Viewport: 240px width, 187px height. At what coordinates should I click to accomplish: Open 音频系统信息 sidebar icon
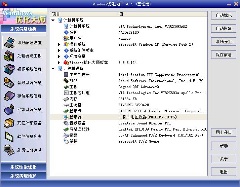(x=9, y=82)
